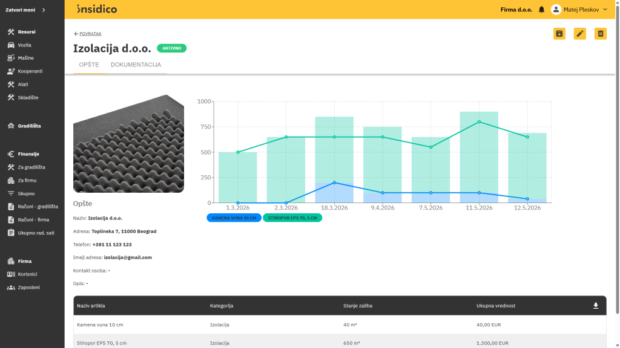Click the user avatar icon
This screenshot has width=620, height=348.
(x=556, y=10)
